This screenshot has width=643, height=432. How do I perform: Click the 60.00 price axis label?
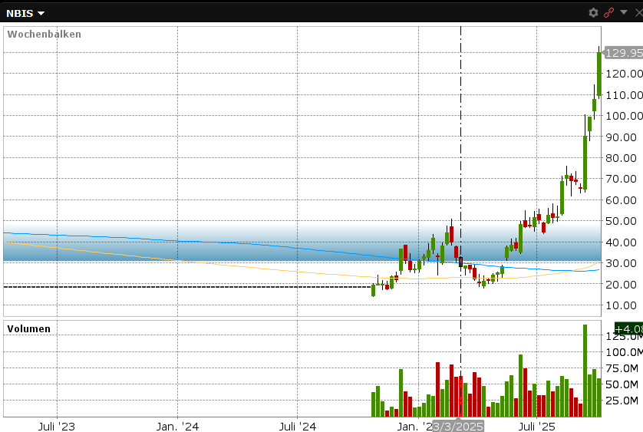[x=622, y=200]
